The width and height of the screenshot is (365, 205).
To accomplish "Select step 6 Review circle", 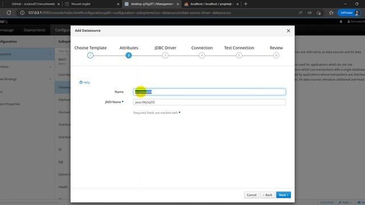I will 276,55.
